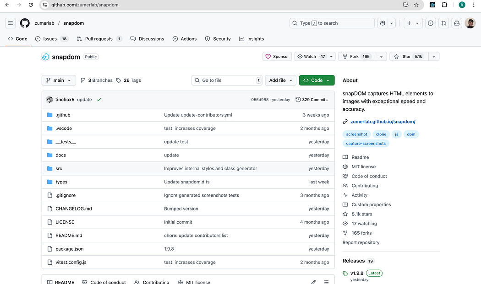The image size is (481, 284).
Task: Open the GitHub hamburger navigation menu
Action: pyautogui.click(x=11, y=23)
